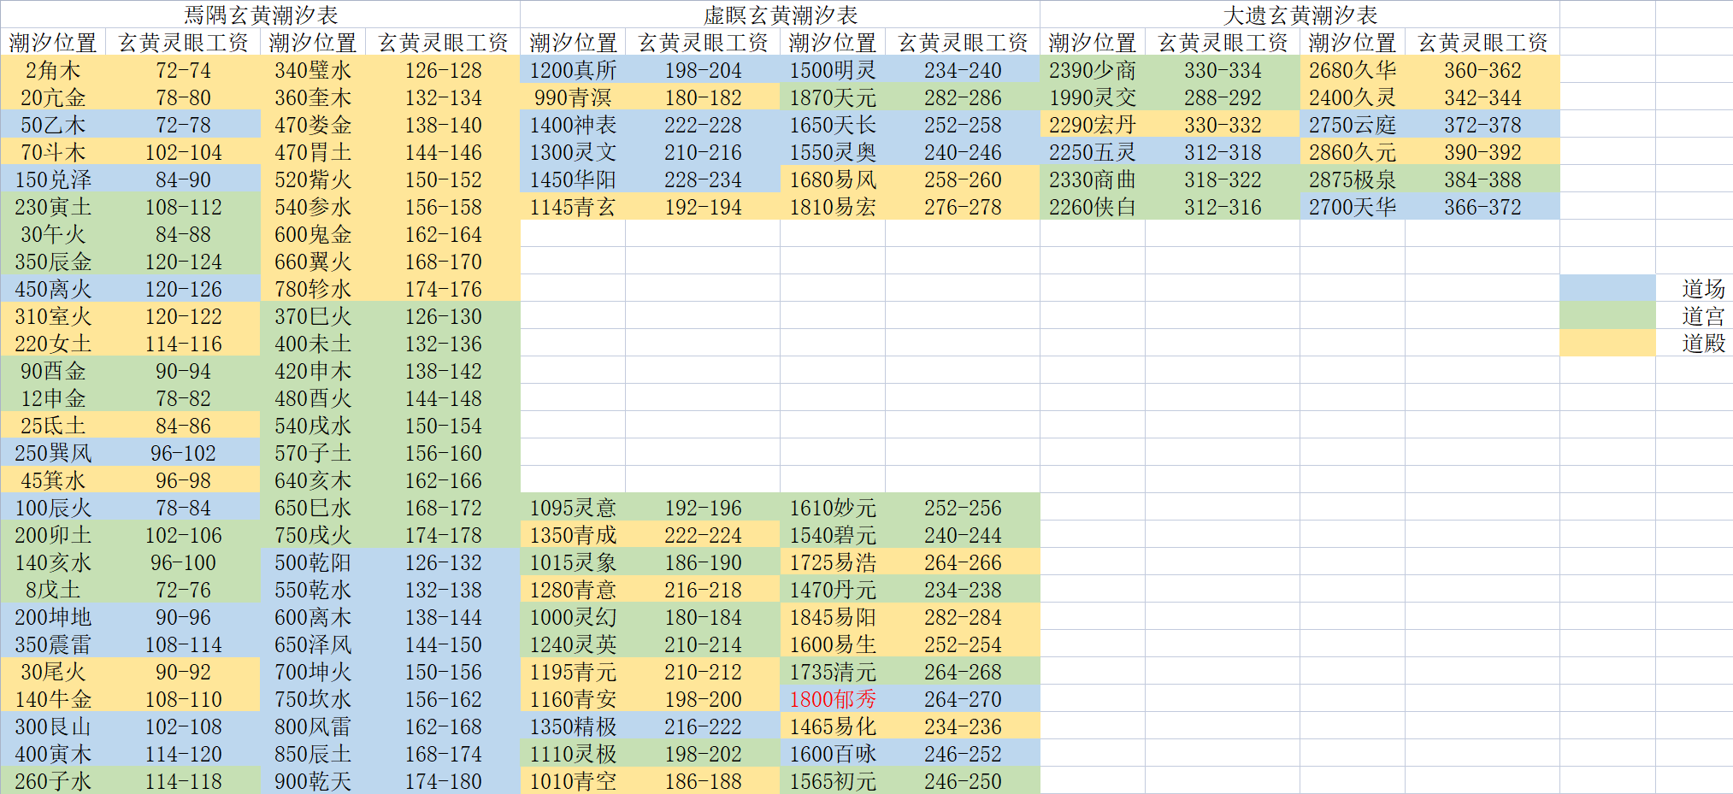Select the 1870天元 cell
The width and height of the screenshot is (1733, 794).
pos(833,97)
